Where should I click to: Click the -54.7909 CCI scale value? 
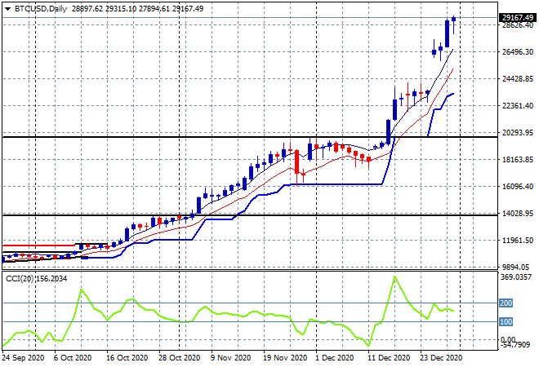coord(515,344)
